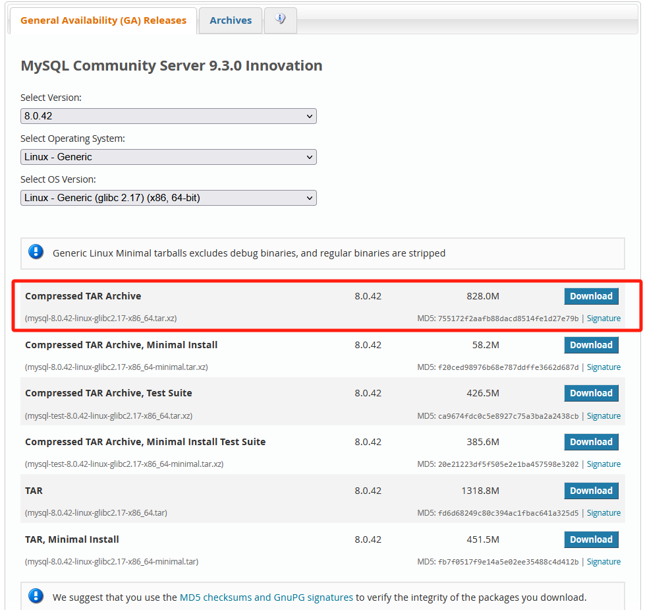Open Signature link for 1318.8M TAR
672x610 pixels.
pos(603,512)
